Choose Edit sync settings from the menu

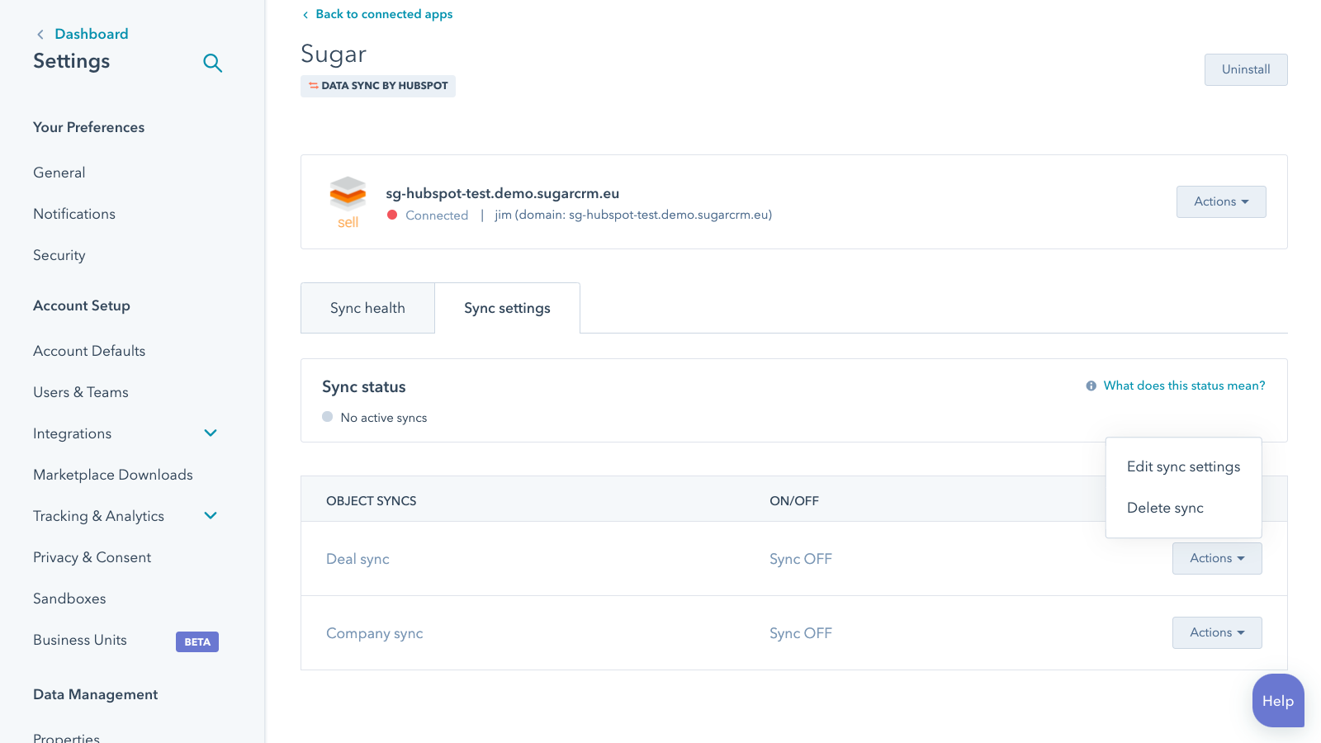coord(1183,466)
